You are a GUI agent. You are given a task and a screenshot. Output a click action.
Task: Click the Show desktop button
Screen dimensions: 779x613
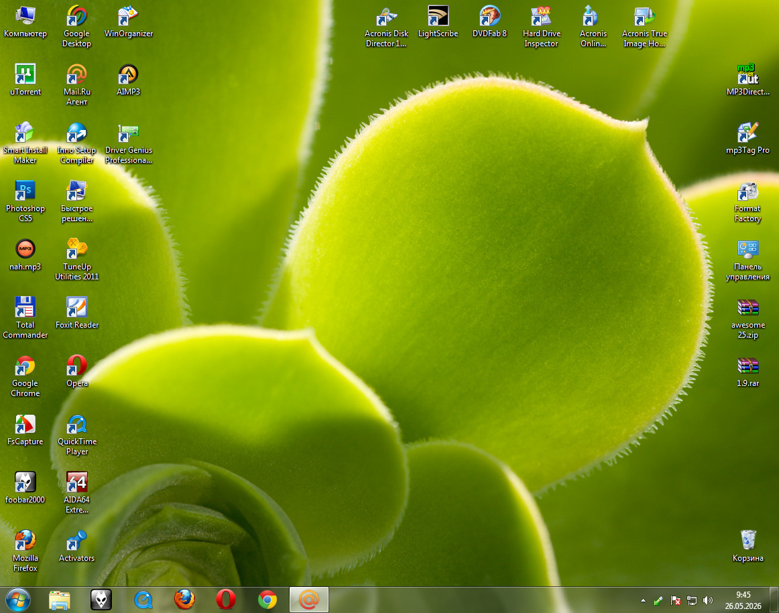pyautogui.click(x=774, y=600)
